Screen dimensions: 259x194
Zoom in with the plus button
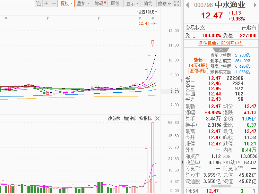(46, 3)
